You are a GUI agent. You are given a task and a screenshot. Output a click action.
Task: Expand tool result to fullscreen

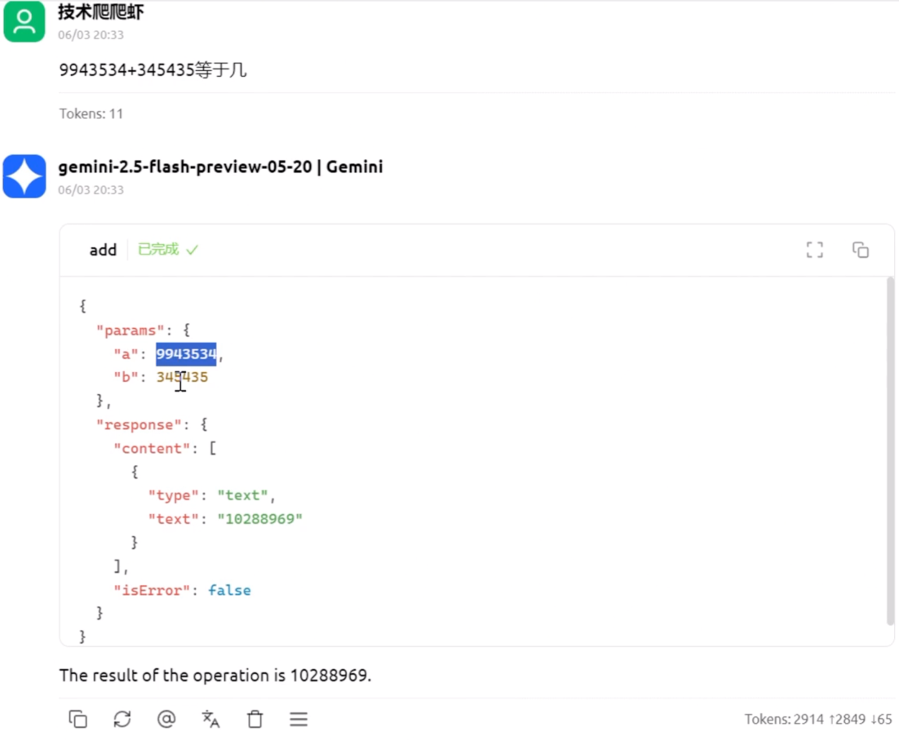(814, 250)
